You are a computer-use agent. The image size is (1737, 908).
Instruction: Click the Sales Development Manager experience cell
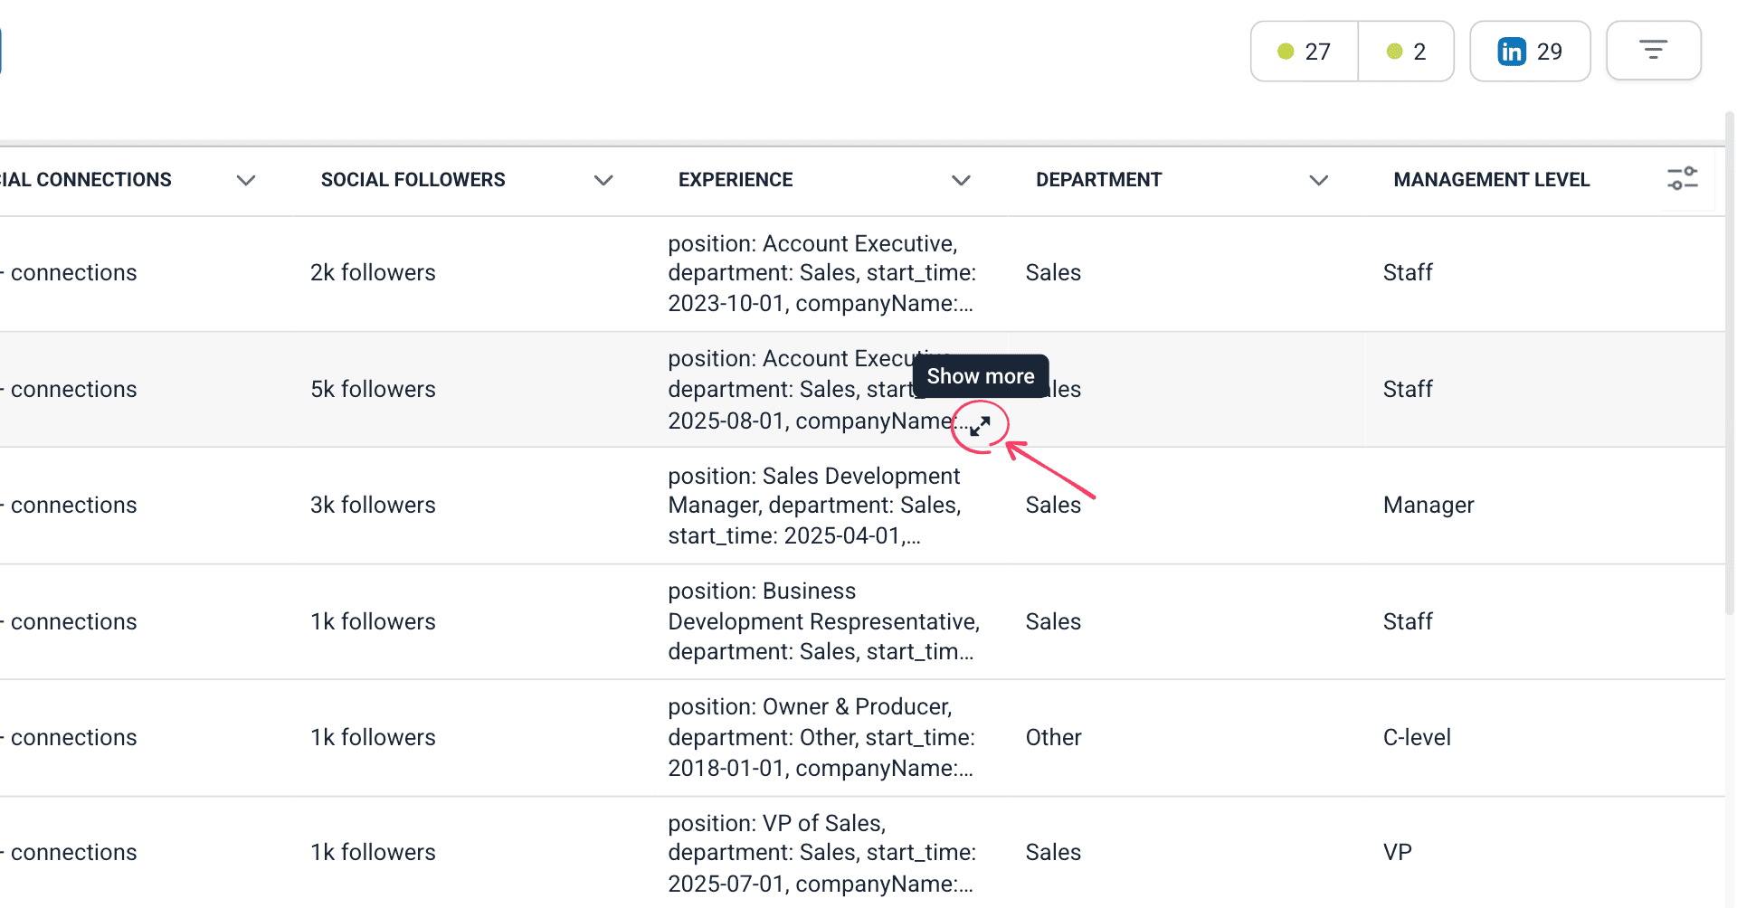pos(814,506)
